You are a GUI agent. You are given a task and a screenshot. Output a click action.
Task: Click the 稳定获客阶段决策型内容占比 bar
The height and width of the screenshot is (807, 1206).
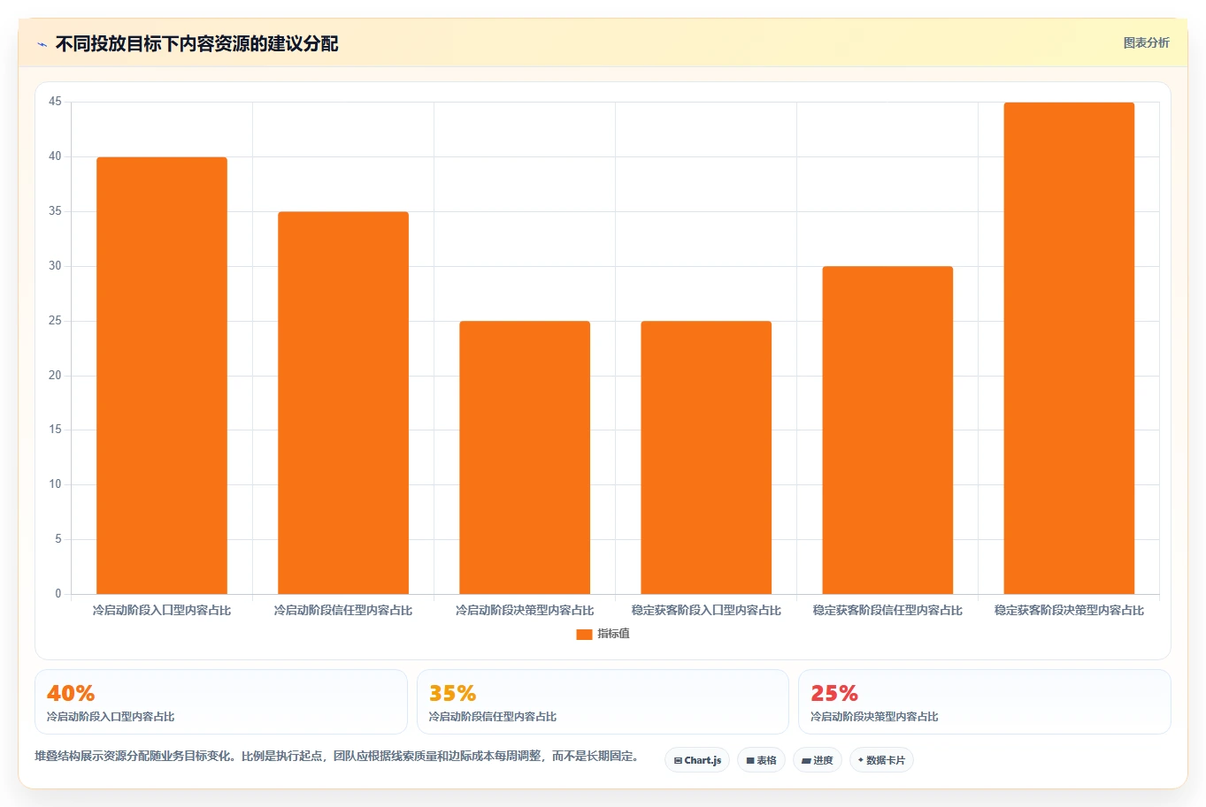point(1069,348)
